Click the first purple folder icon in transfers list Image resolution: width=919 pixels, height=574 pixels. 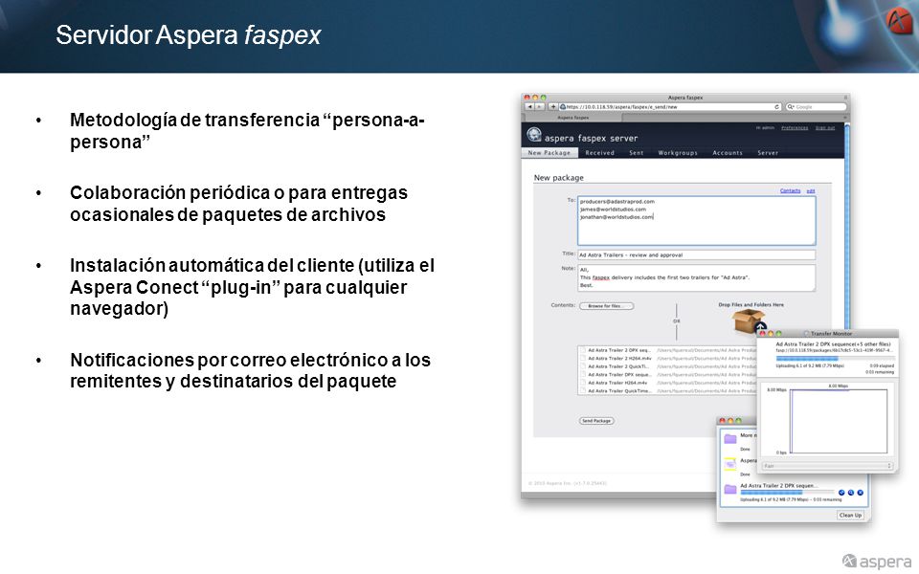[729, 438]
